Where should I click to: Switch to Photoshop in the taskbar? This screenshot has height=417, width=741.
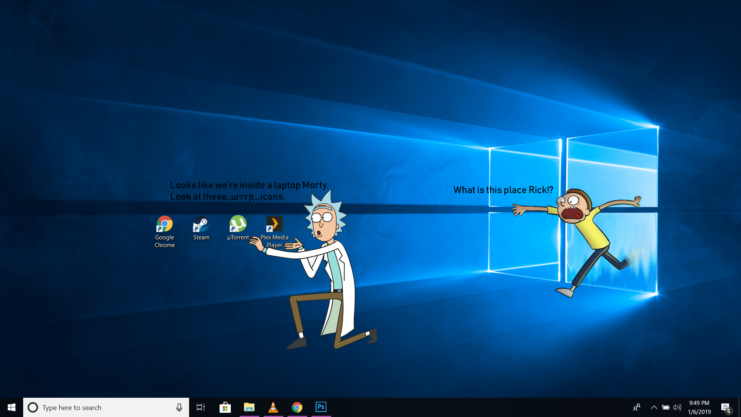321,407
